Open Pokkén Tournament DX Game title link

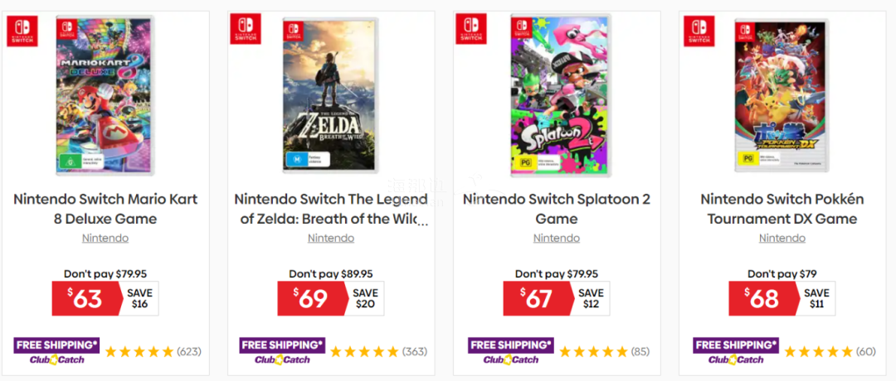tap(782, 209)
